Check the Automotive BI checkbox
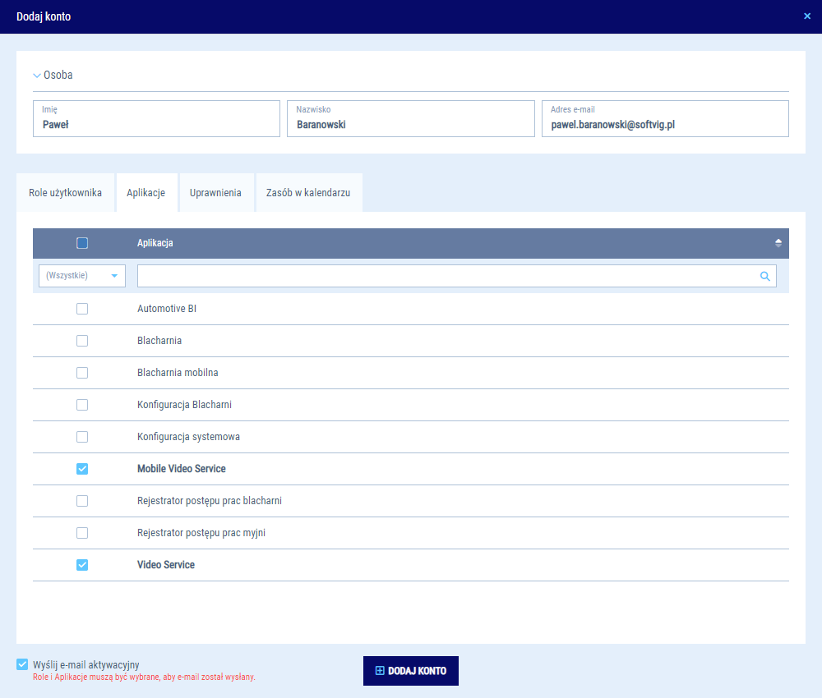 click(x=82, y=309)
